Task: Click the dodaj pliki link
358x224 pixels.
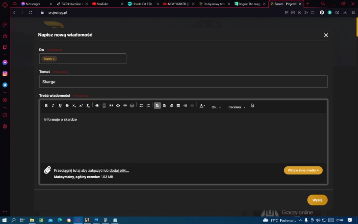Action: coord(119,171)
